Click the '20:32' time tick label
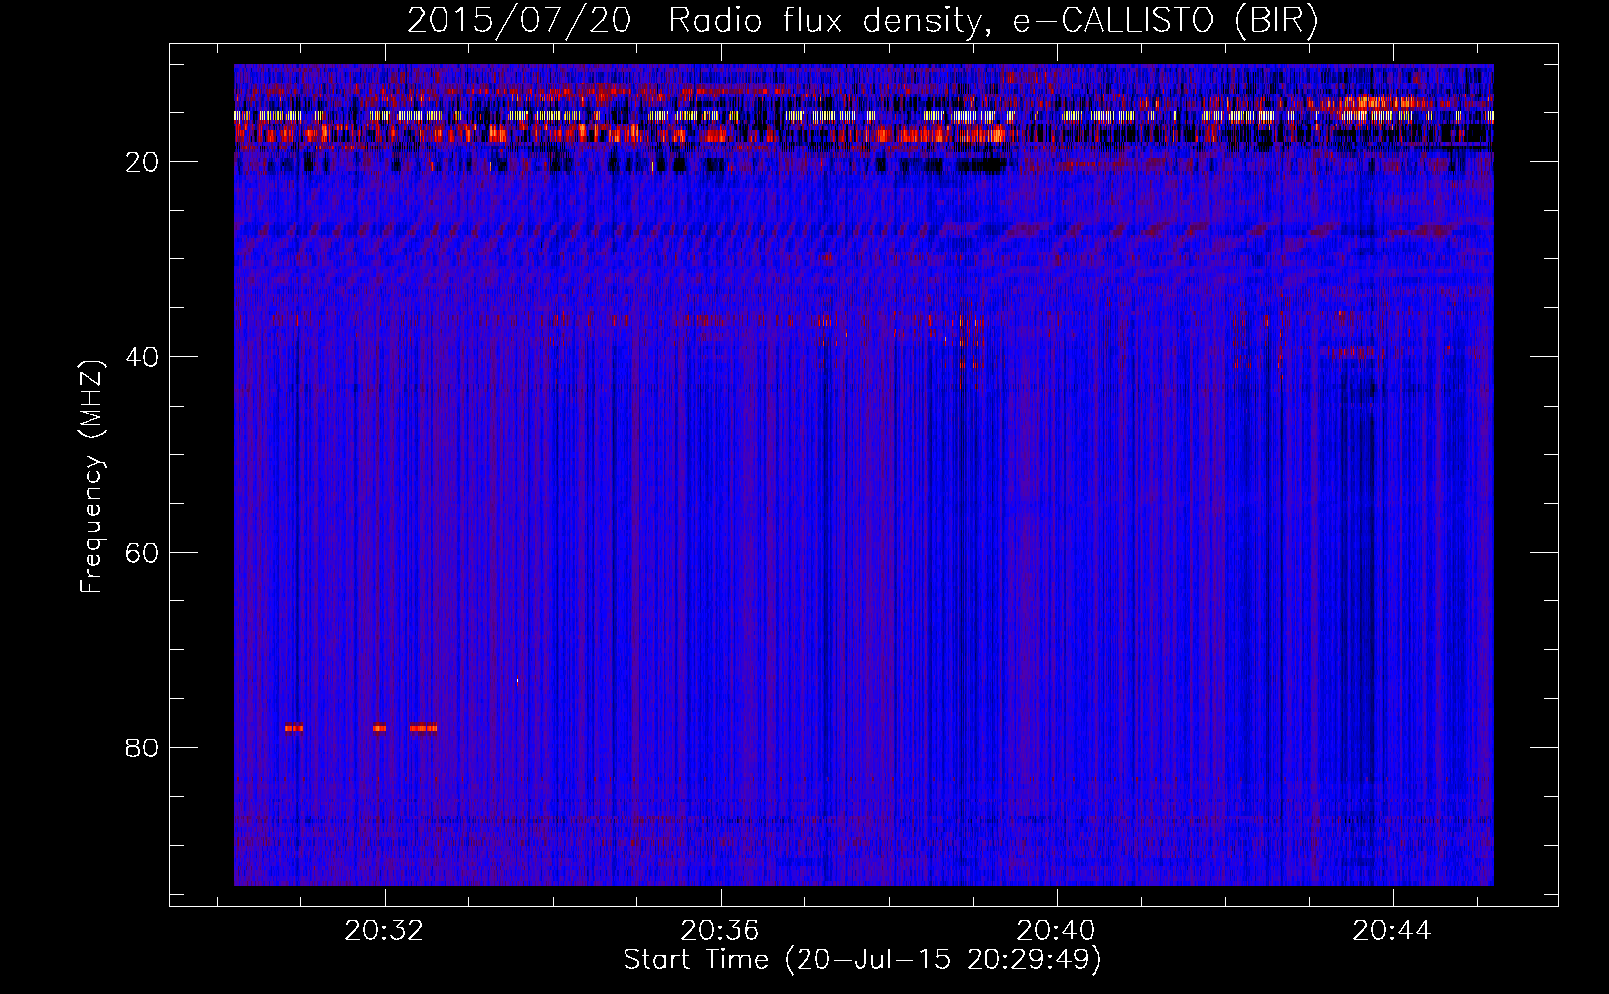Viewport: 1609px width, 994px height. [x=384, y=931]
